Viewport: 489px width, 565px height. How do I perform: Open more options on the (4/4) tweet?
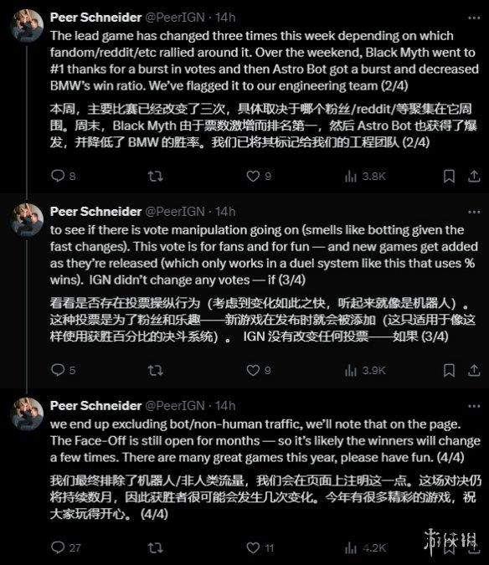click(474, 406)
